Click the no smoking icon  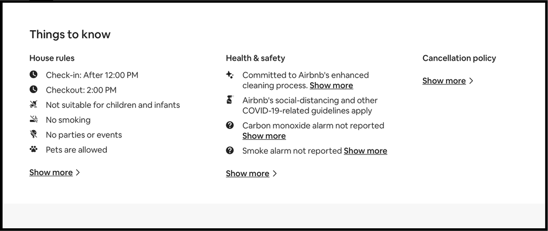[33, 119]
